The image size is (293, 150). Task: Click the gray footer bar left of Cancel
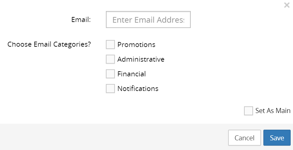[x=113, y=137]
